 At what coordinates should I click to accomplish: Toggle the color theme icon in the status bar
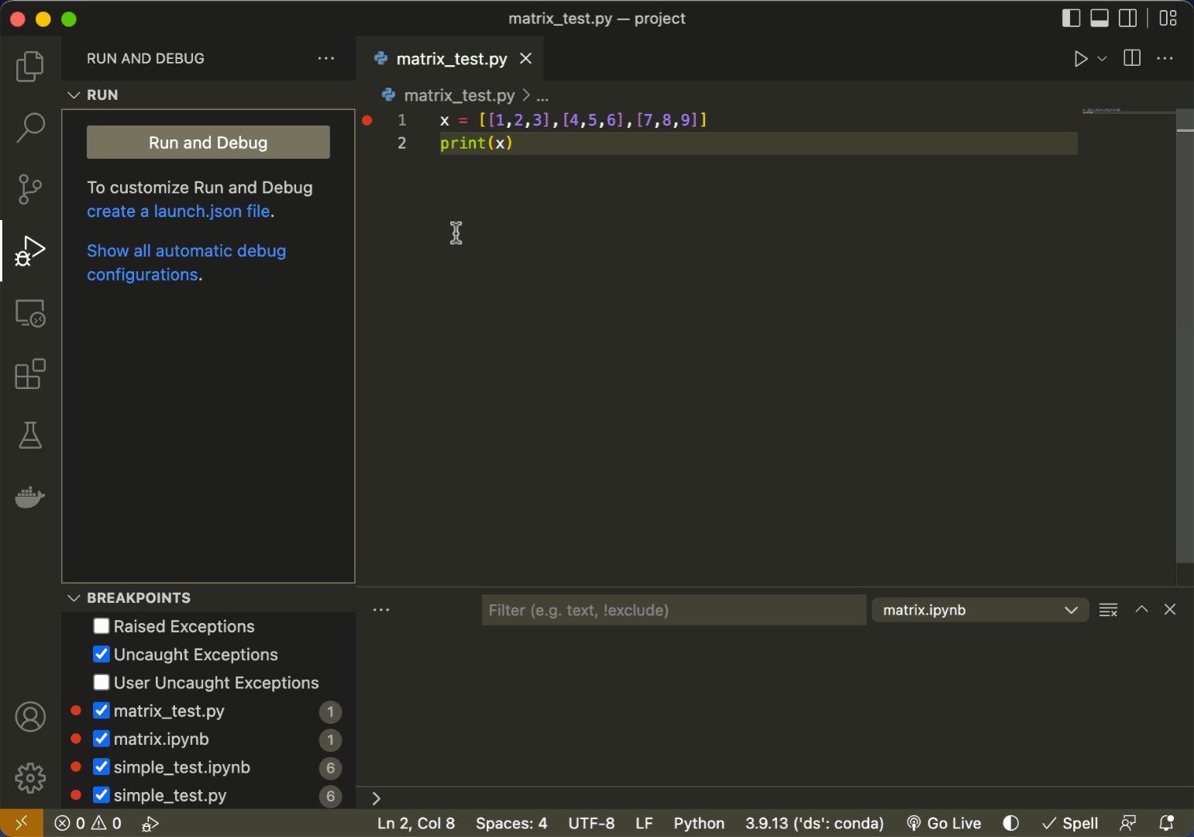[x=1011, y=823]
